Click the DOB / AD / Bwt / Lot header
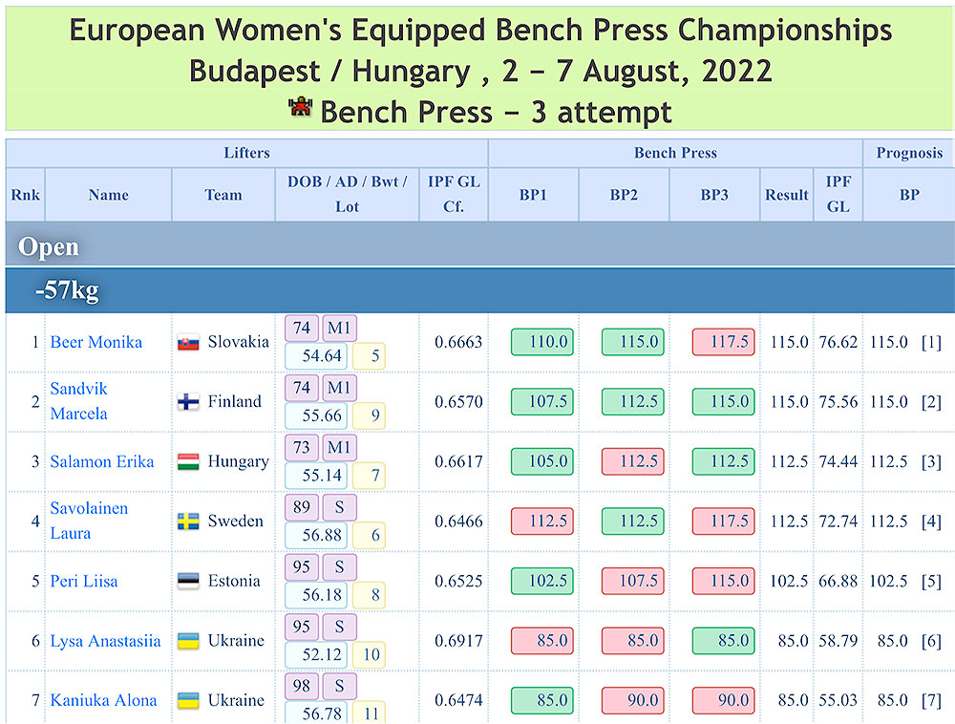955x724 pixels. tap(347, 195)
